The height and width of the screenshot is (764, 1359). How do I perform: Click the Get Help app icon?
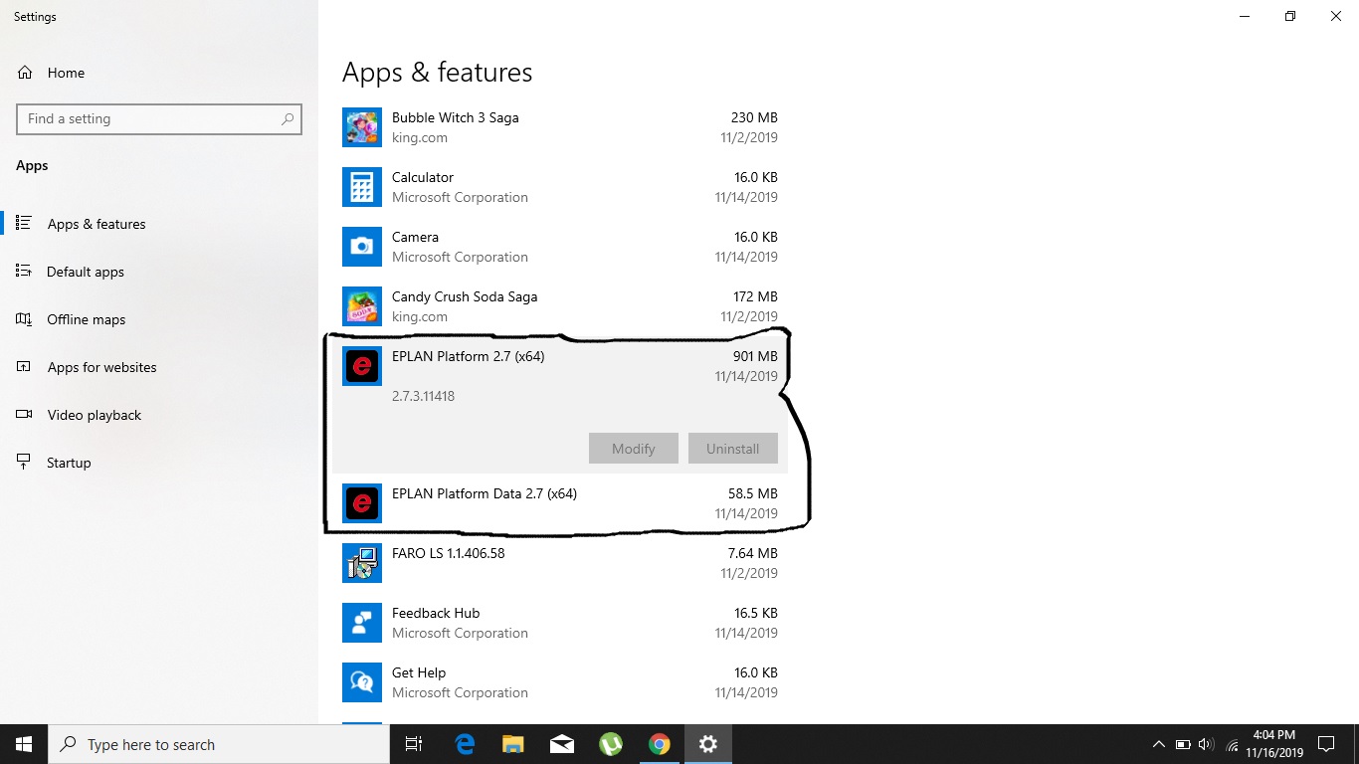pyautogui.click(x=362, y=682)
